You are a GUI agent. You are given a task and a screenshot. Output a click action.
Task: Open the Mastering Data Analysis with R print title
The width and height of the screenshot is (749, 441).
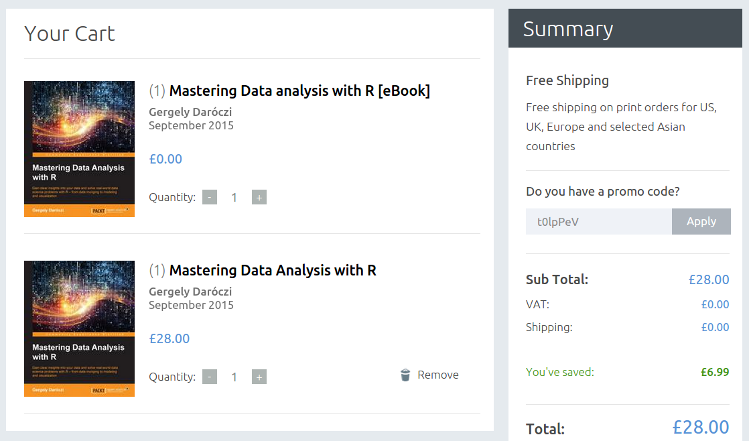point(273,270)
